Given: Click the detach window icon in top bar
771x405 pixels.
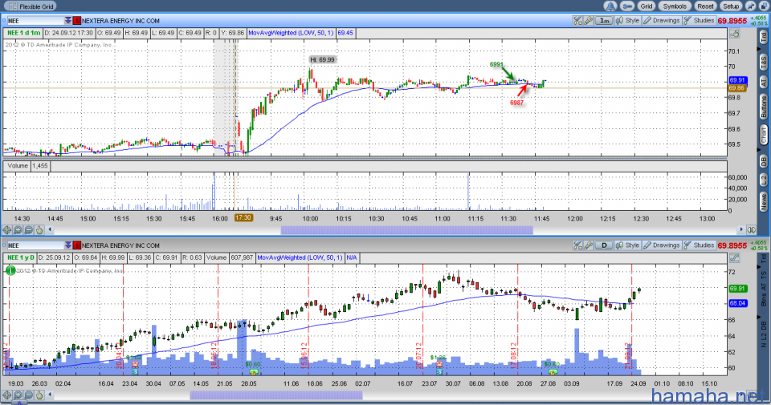Looking at the screenshot, I should pos(763,6).
